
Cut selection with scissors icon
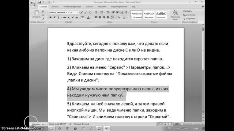coord(43,11)
